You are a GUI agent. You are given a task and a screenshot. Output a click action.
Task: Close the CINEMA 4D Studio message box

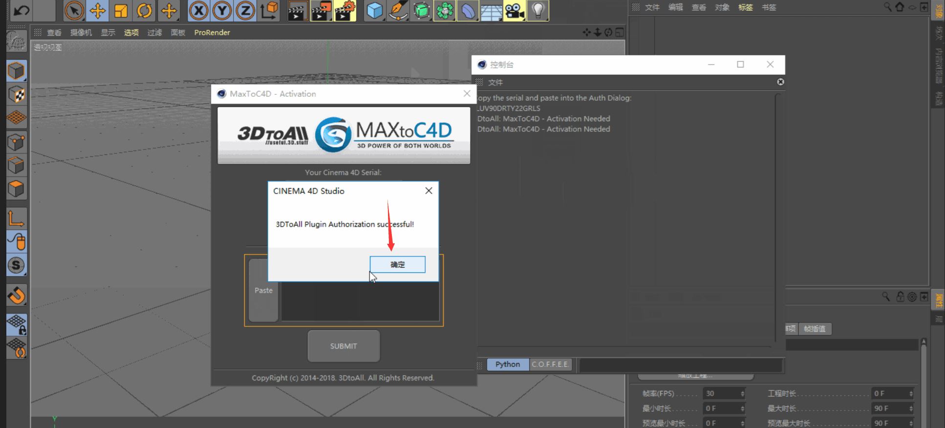click(x=429, y=191)
